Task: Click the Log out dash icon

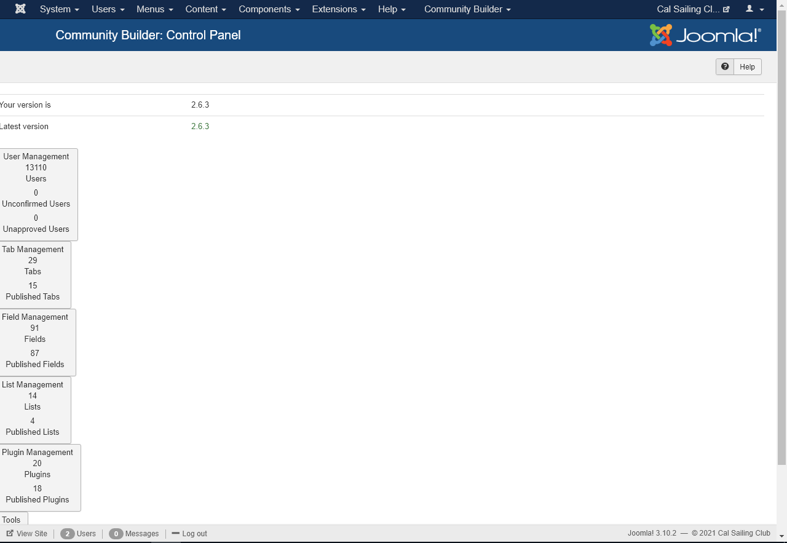Action: pos(175,533)
